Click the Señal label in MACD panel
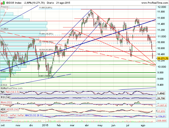169x128 pixels. [x=21, y=115]
